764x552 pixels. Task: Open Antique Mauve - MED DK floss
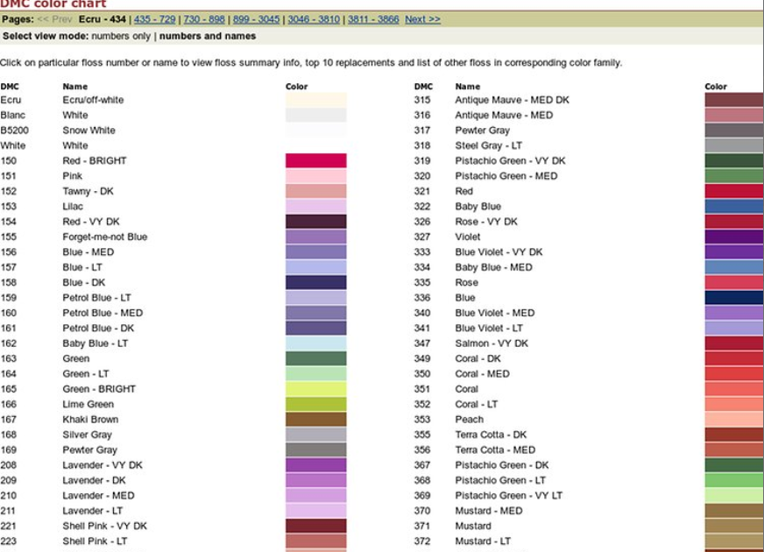coord(512,100)
